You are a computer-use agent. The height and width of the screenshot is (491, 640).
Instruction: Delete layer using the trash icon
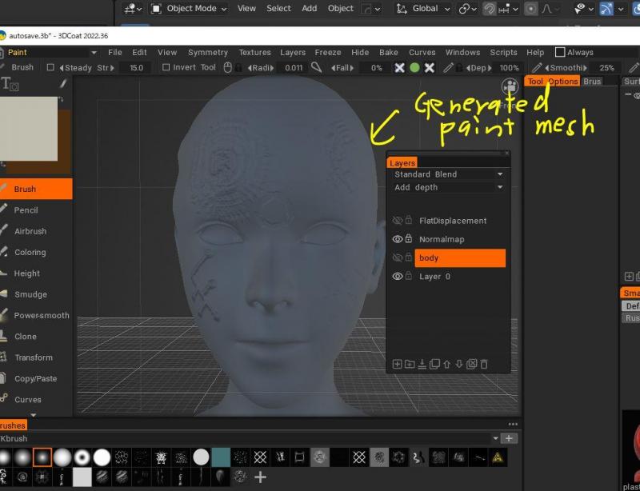(484, 365)
